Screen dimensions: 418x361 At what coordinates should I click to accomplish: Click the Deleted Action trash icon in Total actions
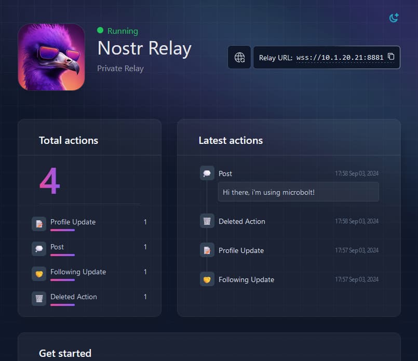39,299
